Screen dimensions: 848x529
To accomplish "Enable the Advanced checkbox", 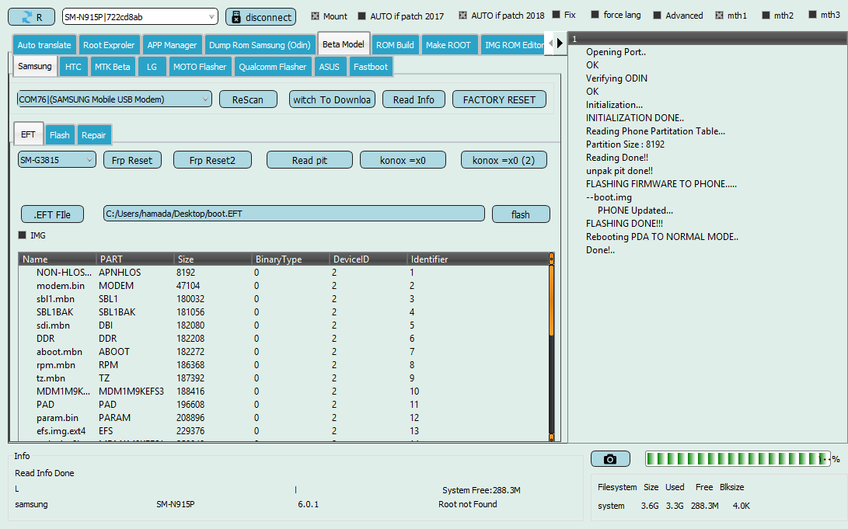I will pos(657,15).
